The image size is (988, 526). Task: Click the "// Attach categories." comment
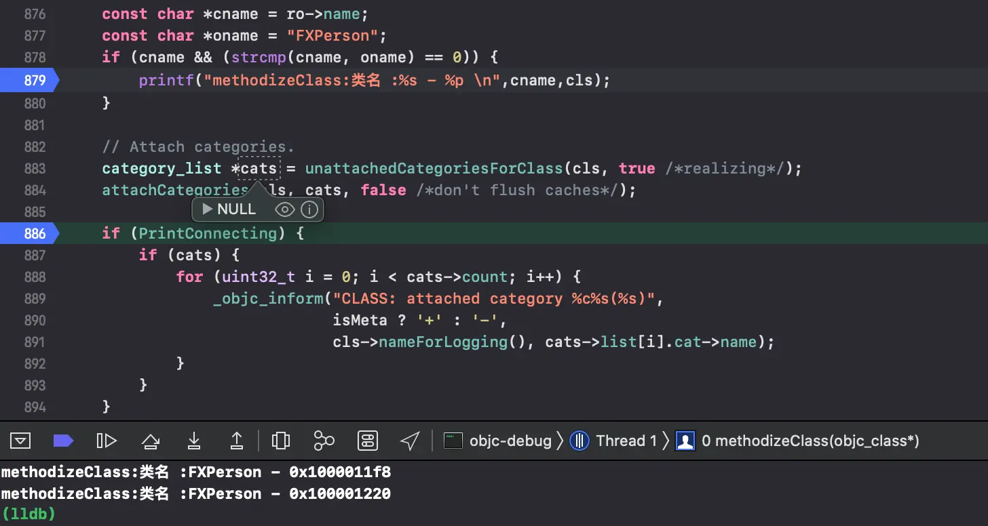point(199,147)
